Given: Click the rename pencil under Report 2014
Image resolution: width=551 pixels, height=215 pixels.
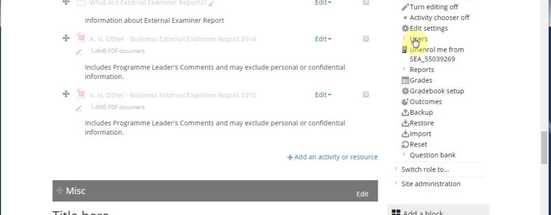Looking at the screenshot, I should pos(78,52).
